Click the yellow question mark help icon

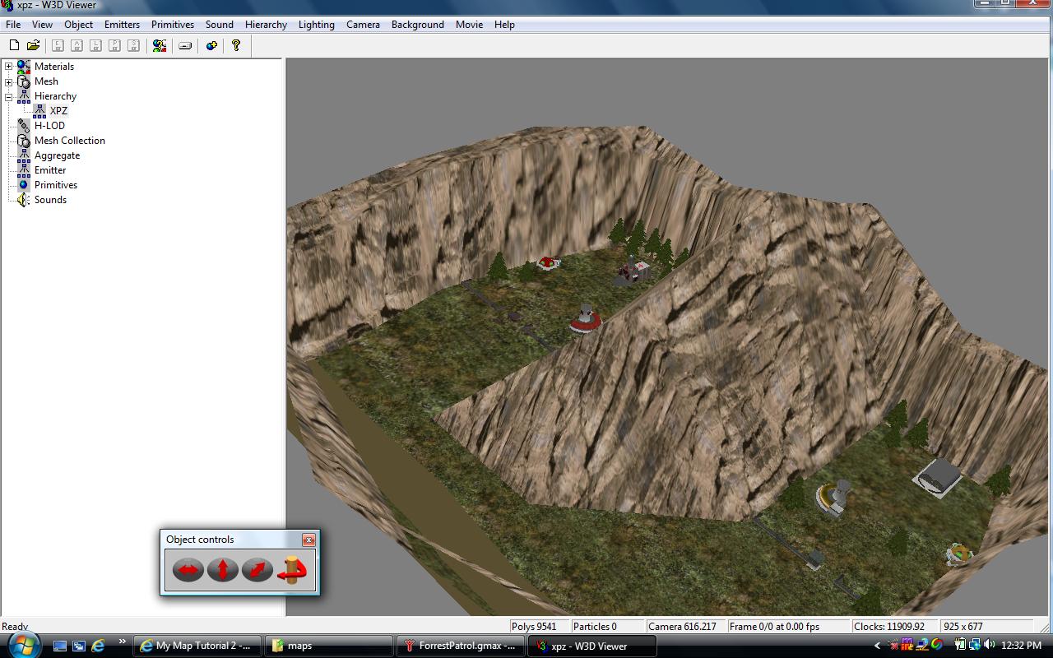pos(236,45)
